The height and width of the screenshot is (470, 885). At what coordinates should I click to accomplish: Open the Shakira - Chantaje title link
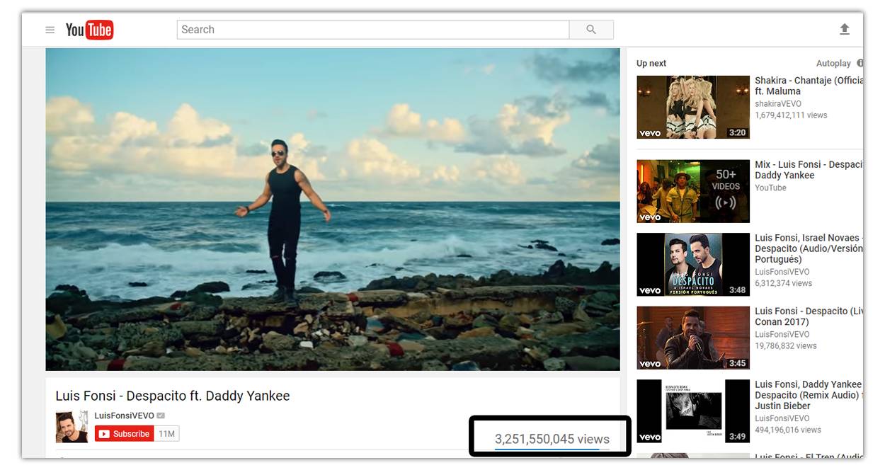click(809, 86)
